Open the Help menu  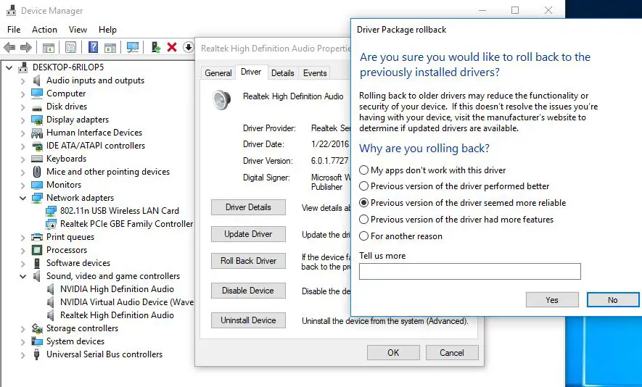click(107, 30)
